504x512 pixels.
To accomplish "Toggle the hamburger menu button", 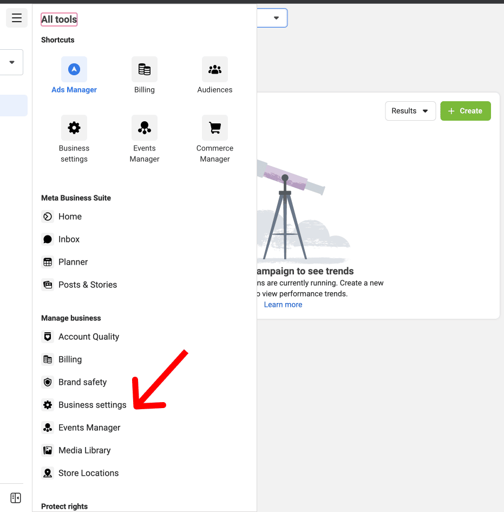I will click(17, 18).
